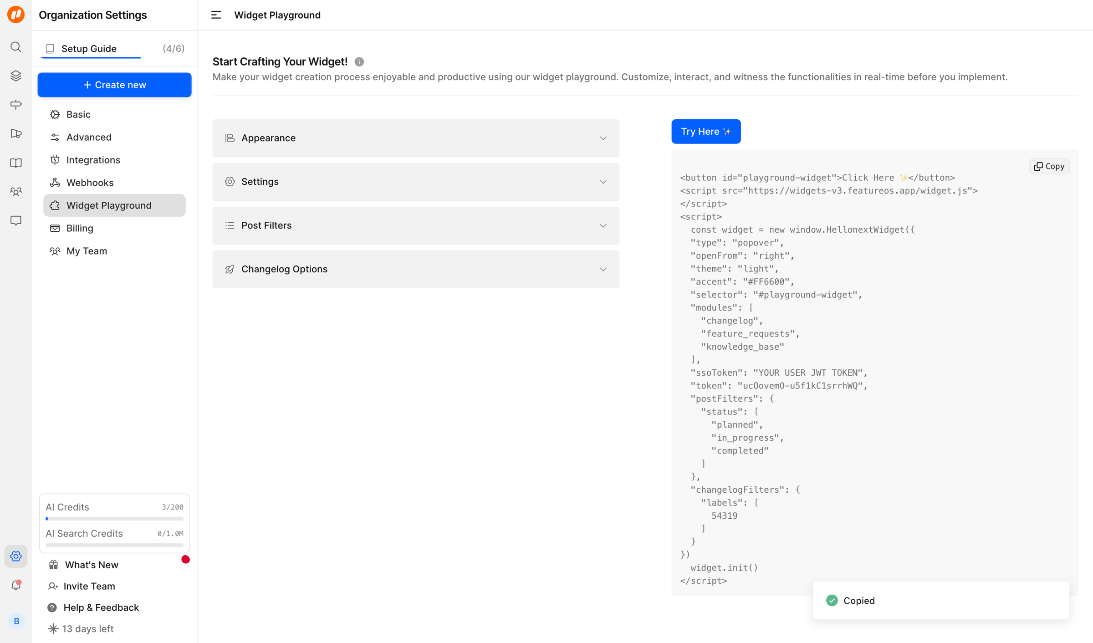1093x643 pixels.
Task: Open the Setup Guide tab
Action: pos(115,49)
